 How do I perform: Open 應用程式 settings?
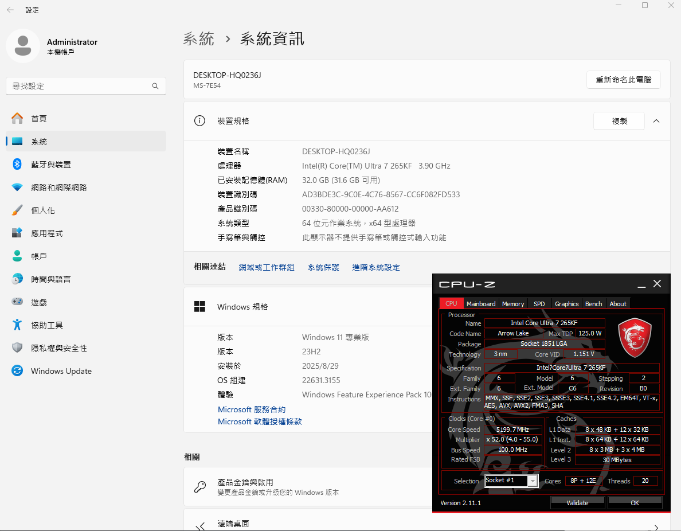86,233
